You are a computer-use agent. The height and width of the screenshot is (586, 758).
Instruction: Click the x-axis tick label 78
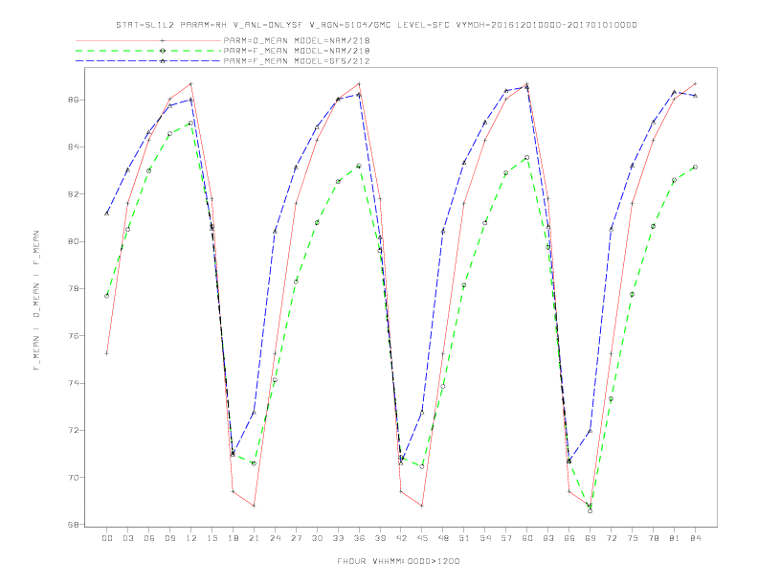(x=653, y=538)
